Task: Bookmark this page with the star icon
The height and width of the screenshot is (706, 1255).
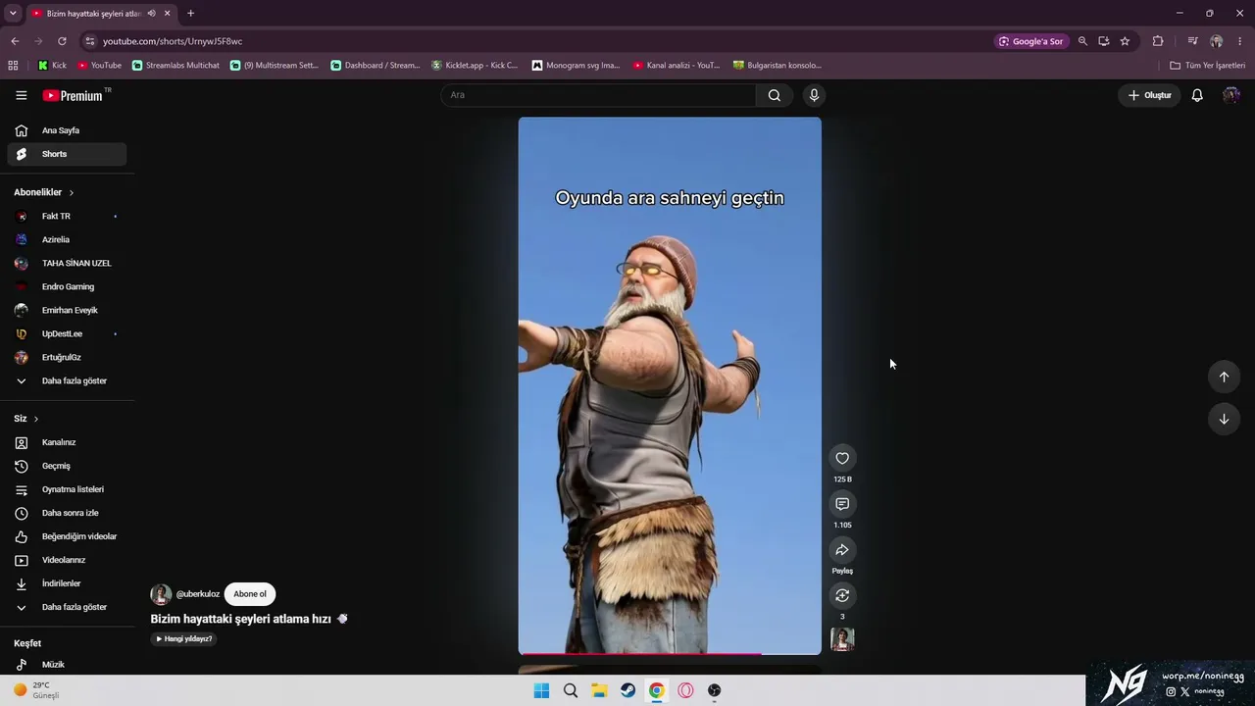Action: pos(1125,41)
